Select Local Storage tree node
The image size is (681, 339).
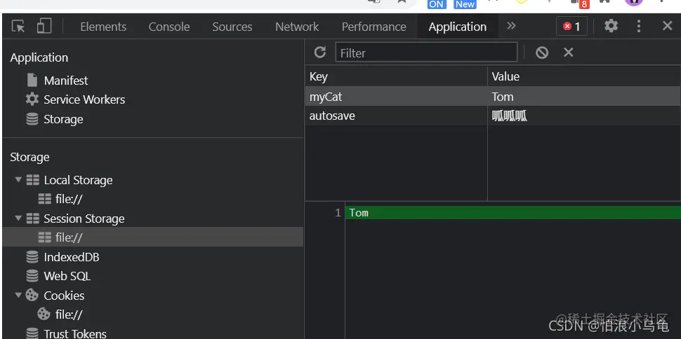pos(78,180)
